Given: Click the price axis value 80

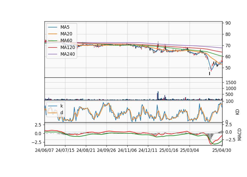Looking at the screenshot, I should click(228, 34).
